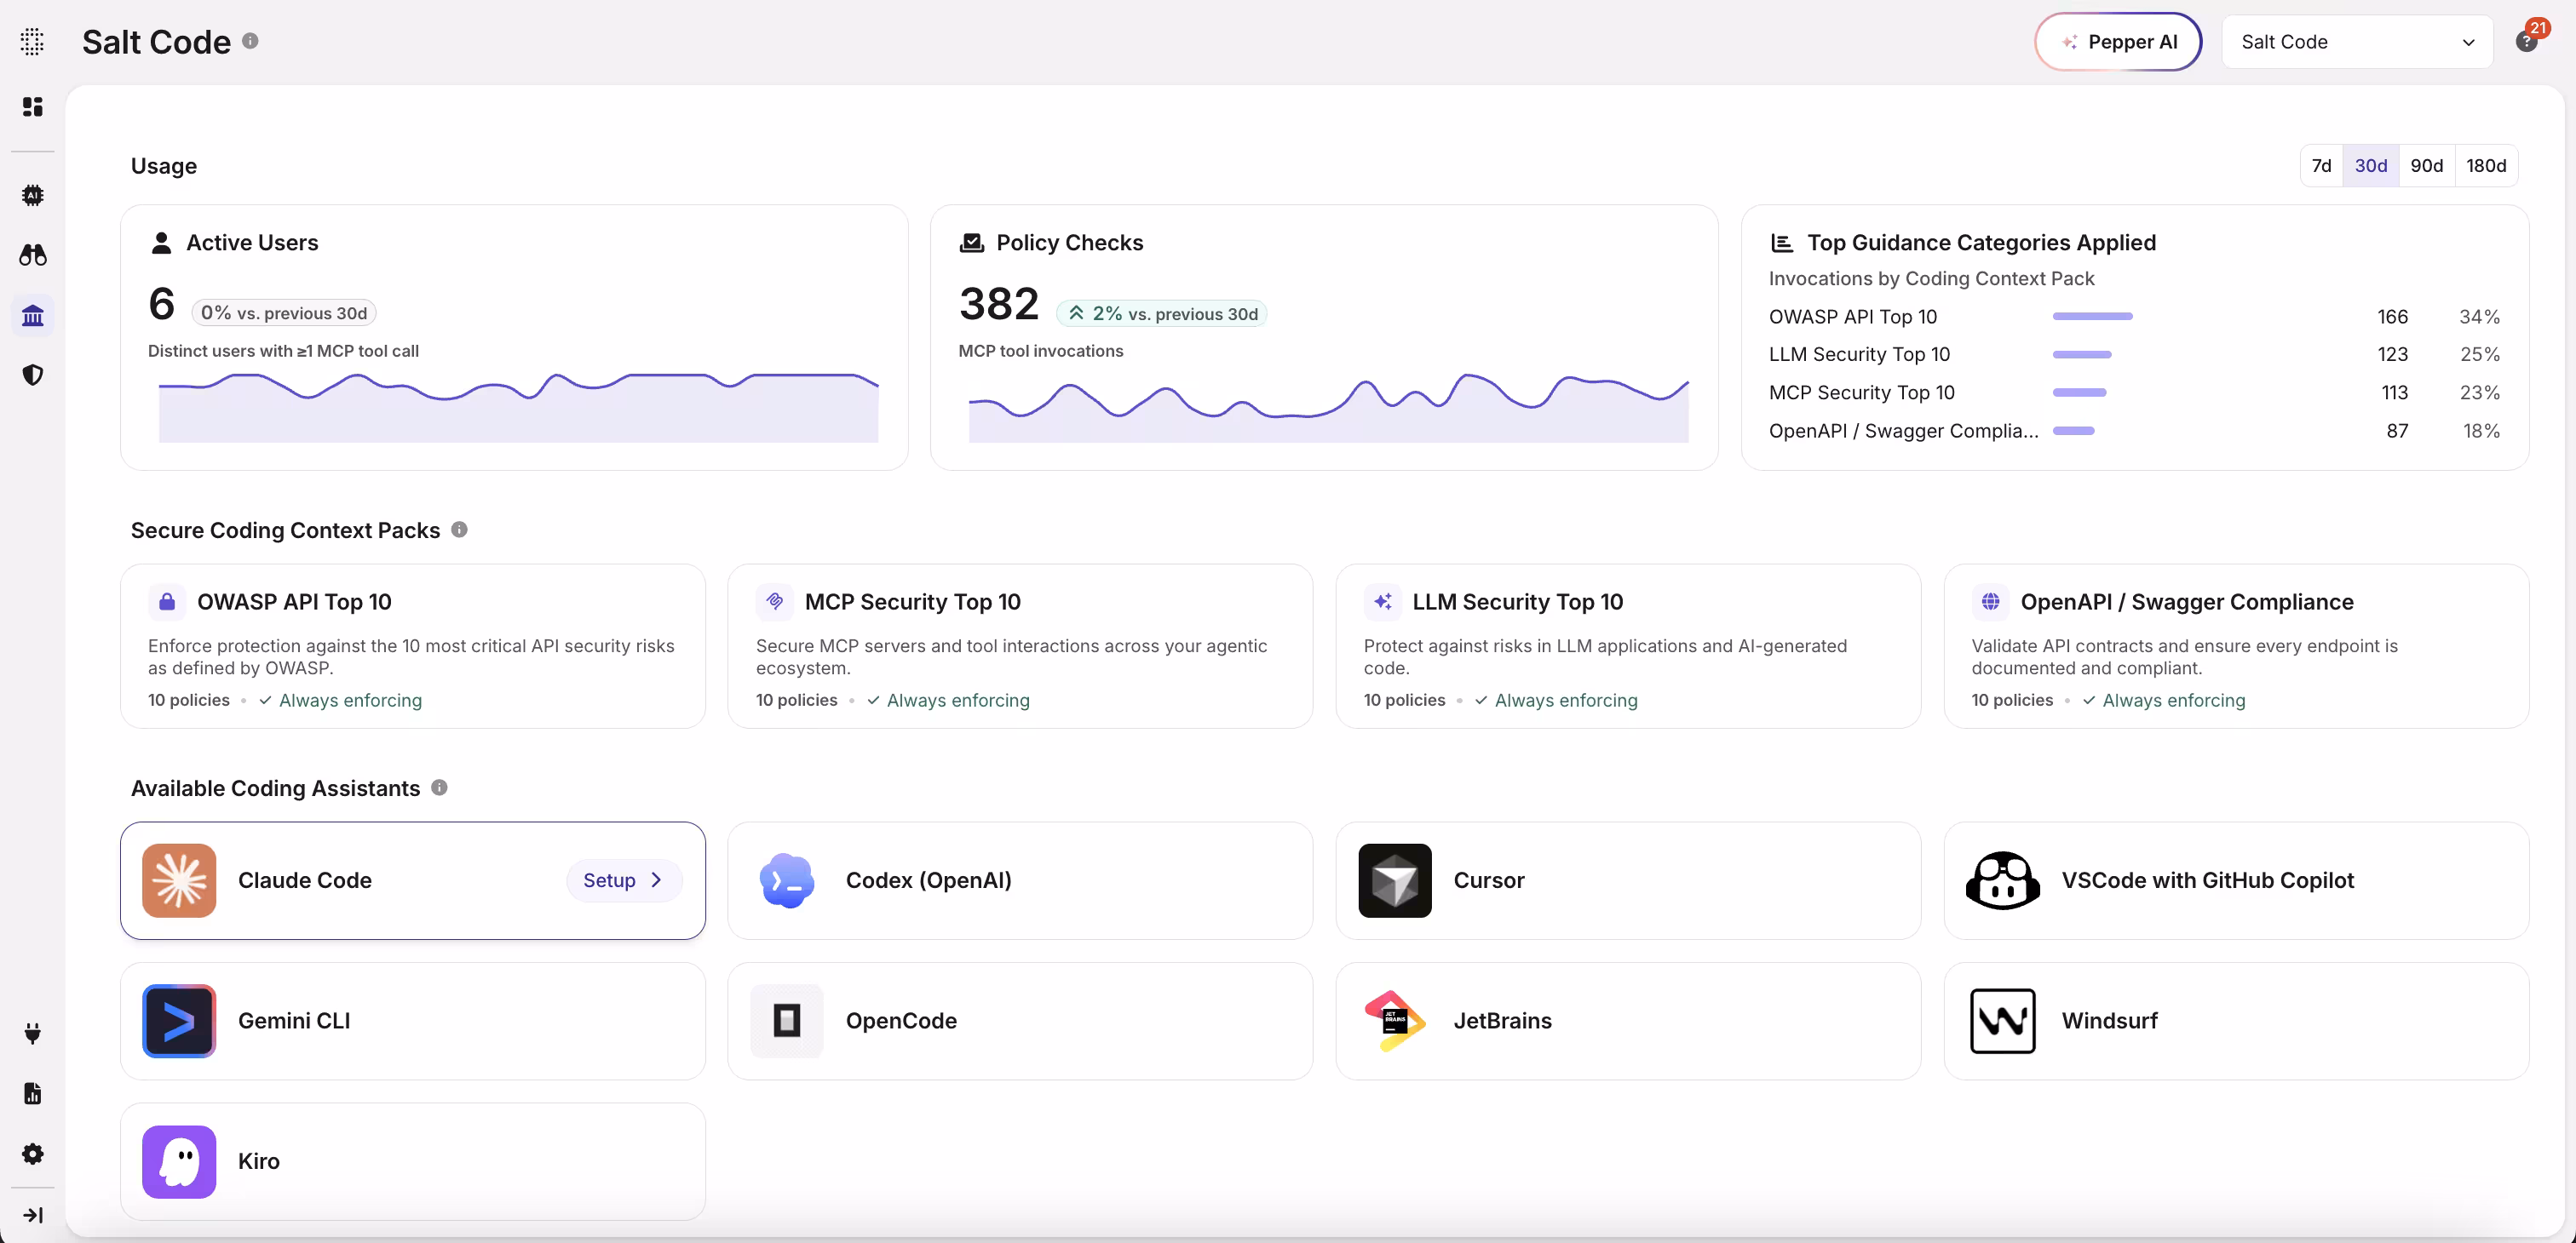Click info icon beside Available Coding Assistants

coord(439,788)
